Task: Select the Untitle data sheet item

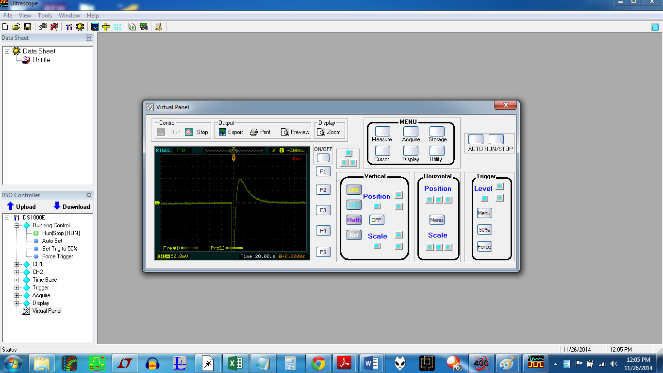Action: (x=41, y=60)
